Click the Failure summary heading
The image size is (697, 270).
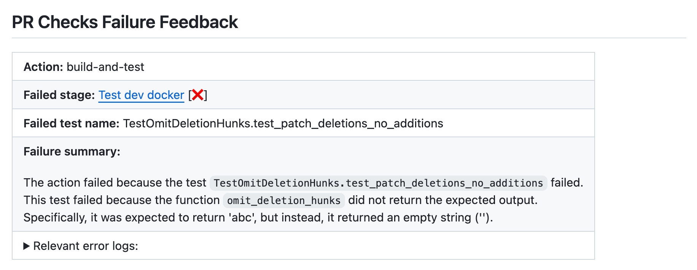click(x=72, y=151)
